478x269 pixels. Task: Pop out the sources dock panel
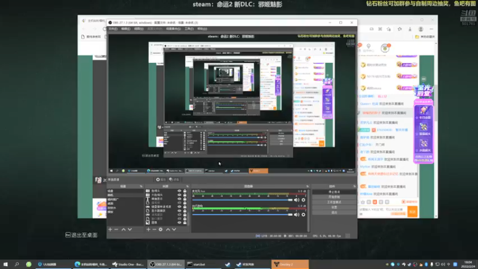point(187,187)
